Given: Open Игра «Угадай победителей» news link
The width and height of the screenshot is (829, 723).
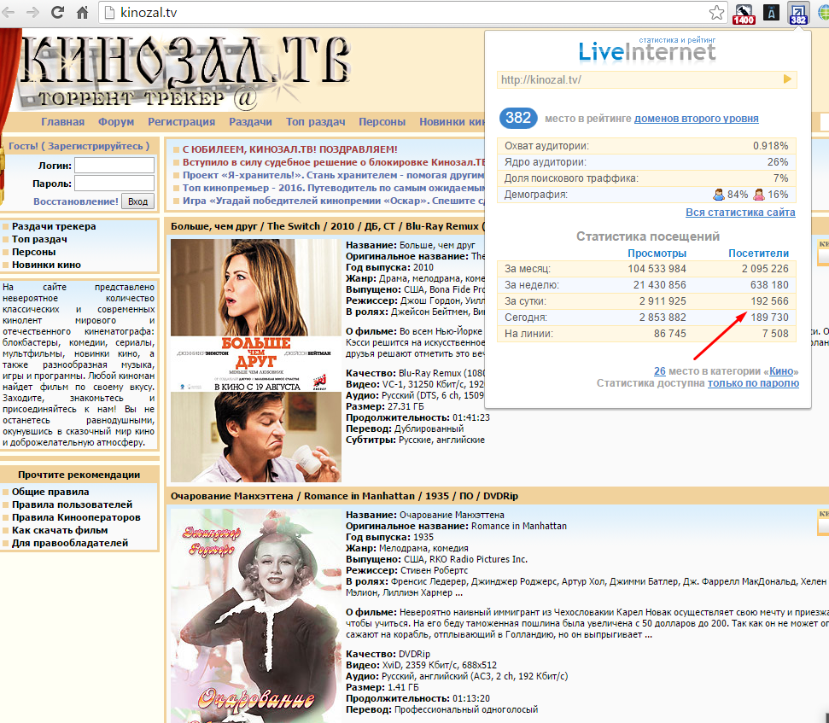Looking at the screenshot, I should (334, 201).
